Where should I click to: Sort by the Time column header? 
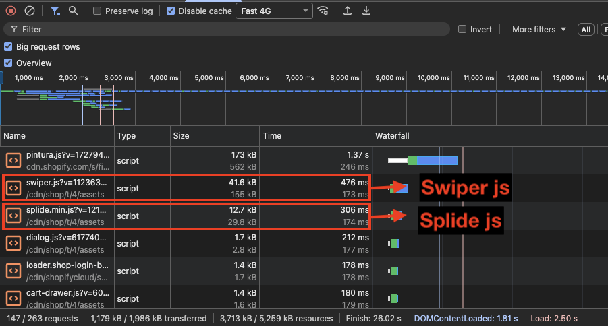pyautogui.click(x=271, y=136)
